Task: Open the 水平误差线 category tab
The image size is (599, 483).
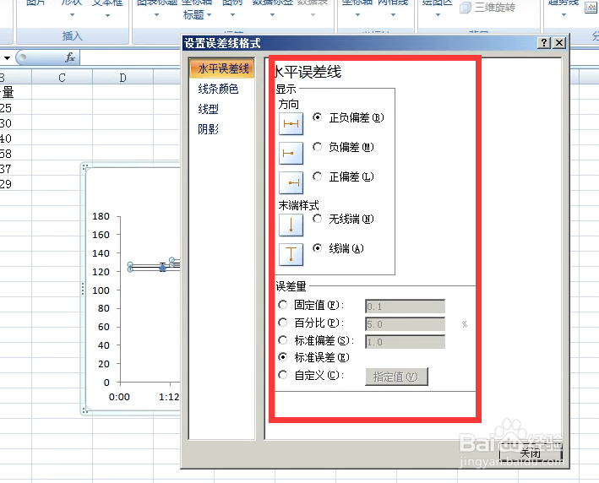Action: tap(222, 68)
